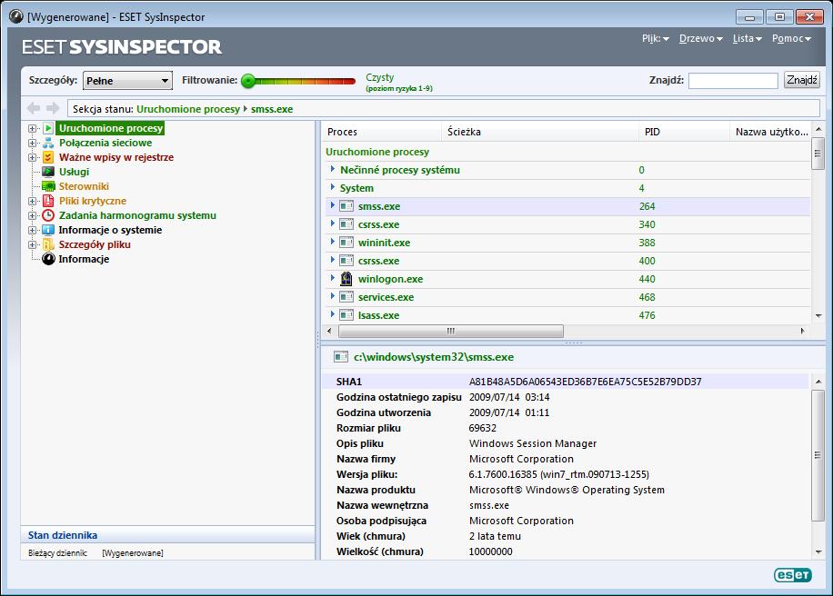Image resolution: width=833 pixels, height=596 pixels.
Task: Click the Opis pliku Windows Session Manager row
Action: (x=566, y=443)
